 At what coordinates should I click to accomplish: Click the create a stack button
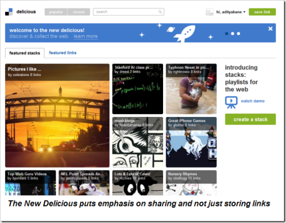click(250, 119)
